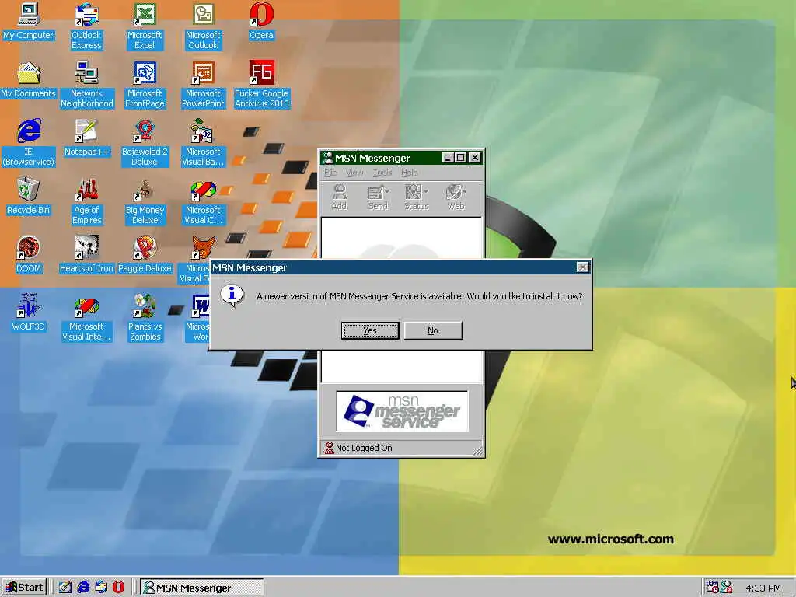Open Help menu in MSN Messenger window
The height and width of the screenshot is (597, 796).
click(x=409, y=173)
